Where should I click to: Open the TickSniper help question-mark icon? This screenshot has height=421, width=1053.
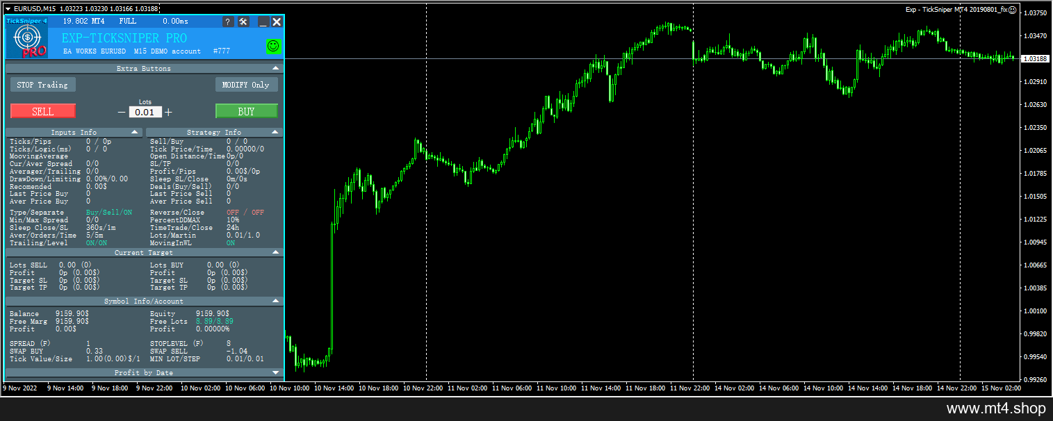click(228, 22)
